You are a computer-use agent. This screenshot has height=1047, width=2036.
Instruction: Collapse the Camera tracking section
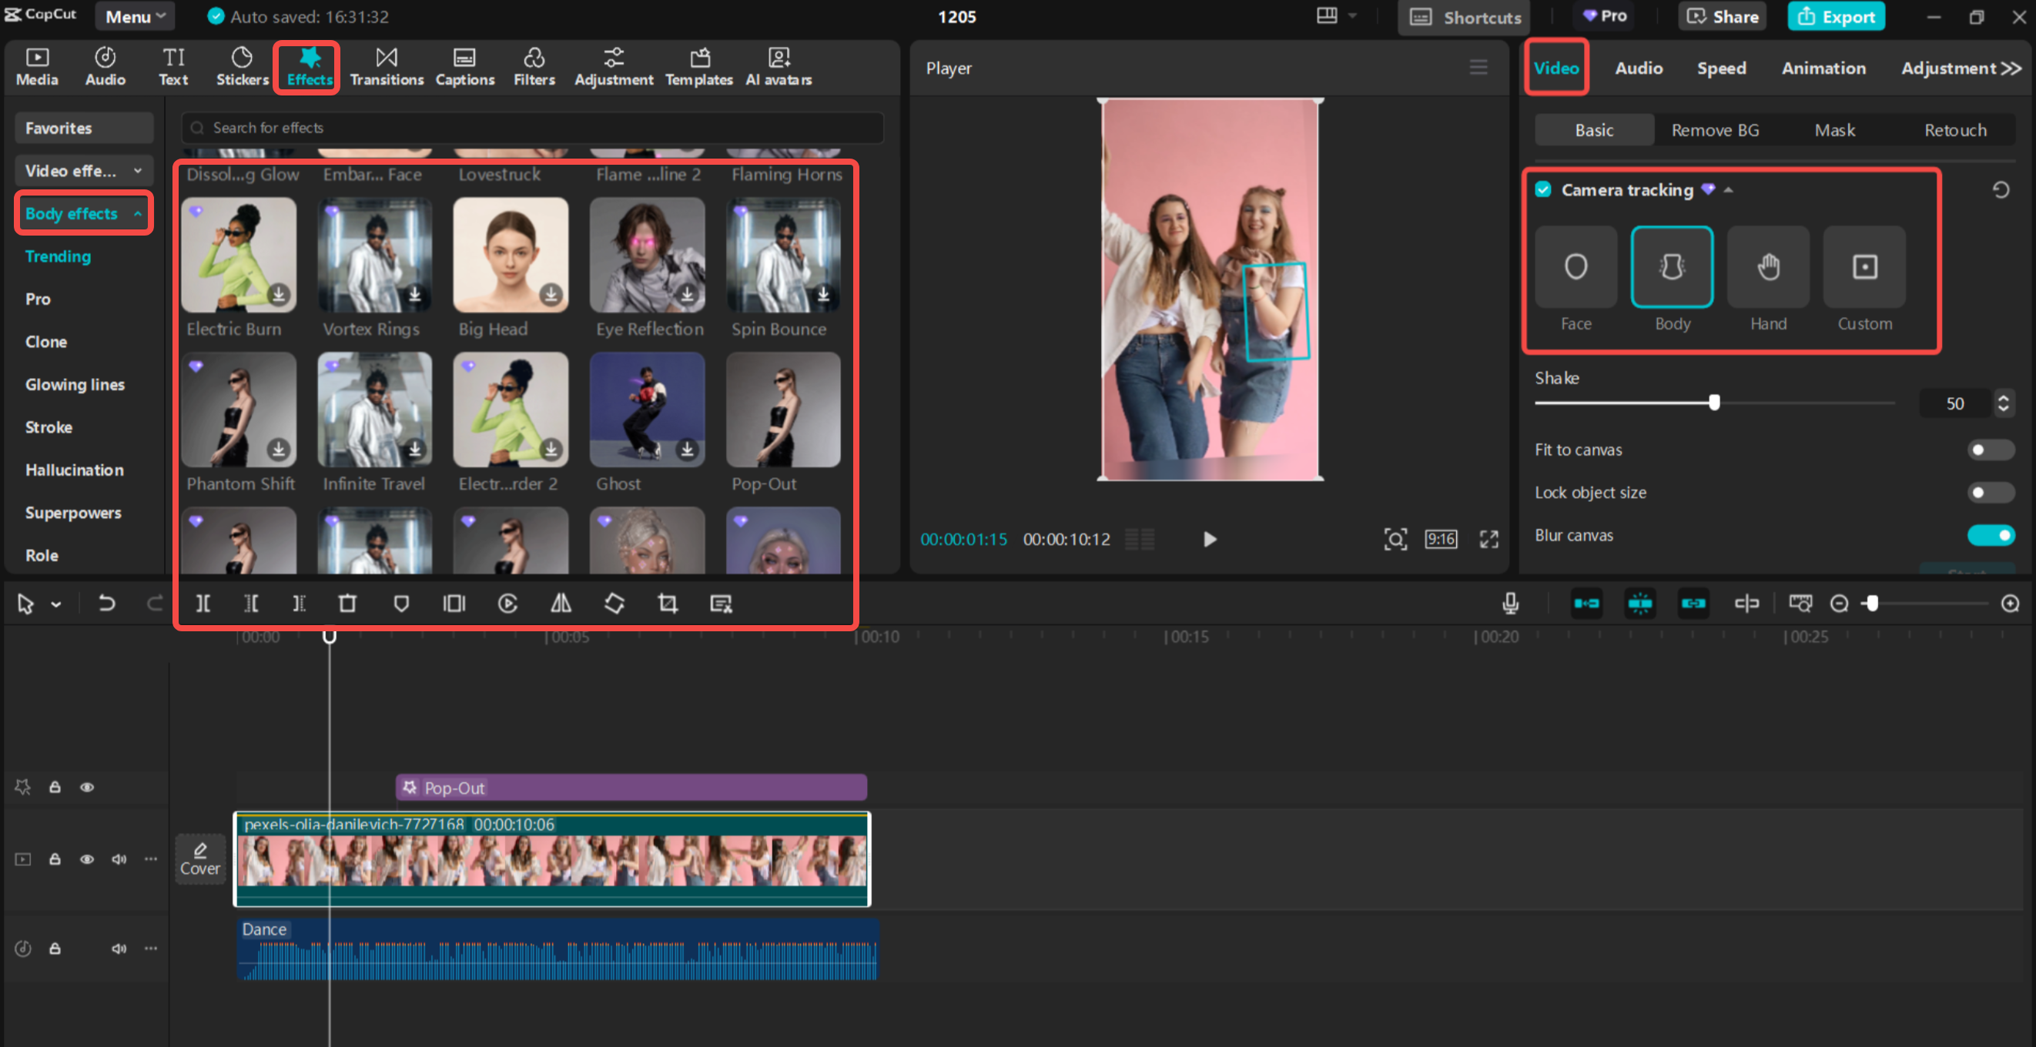(x=1729, y=189)
